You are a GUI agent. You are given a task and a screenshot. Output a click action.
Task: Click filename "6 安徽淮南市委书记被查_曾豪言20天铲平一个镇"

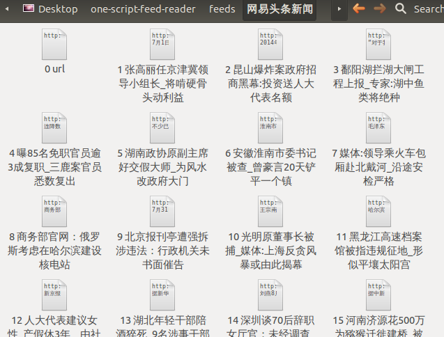click(x=271, y=167)
